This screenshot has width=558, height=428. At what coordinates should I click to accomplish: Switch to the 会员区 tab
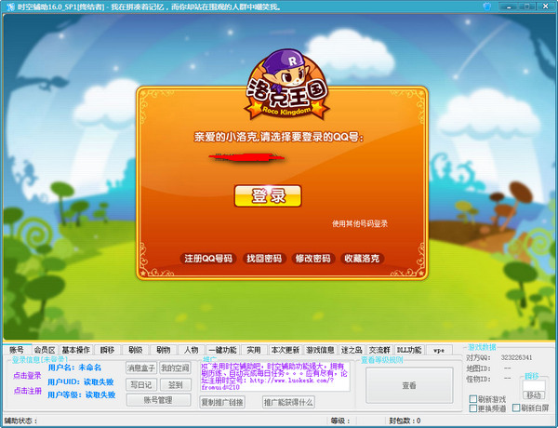click(45, 350)
